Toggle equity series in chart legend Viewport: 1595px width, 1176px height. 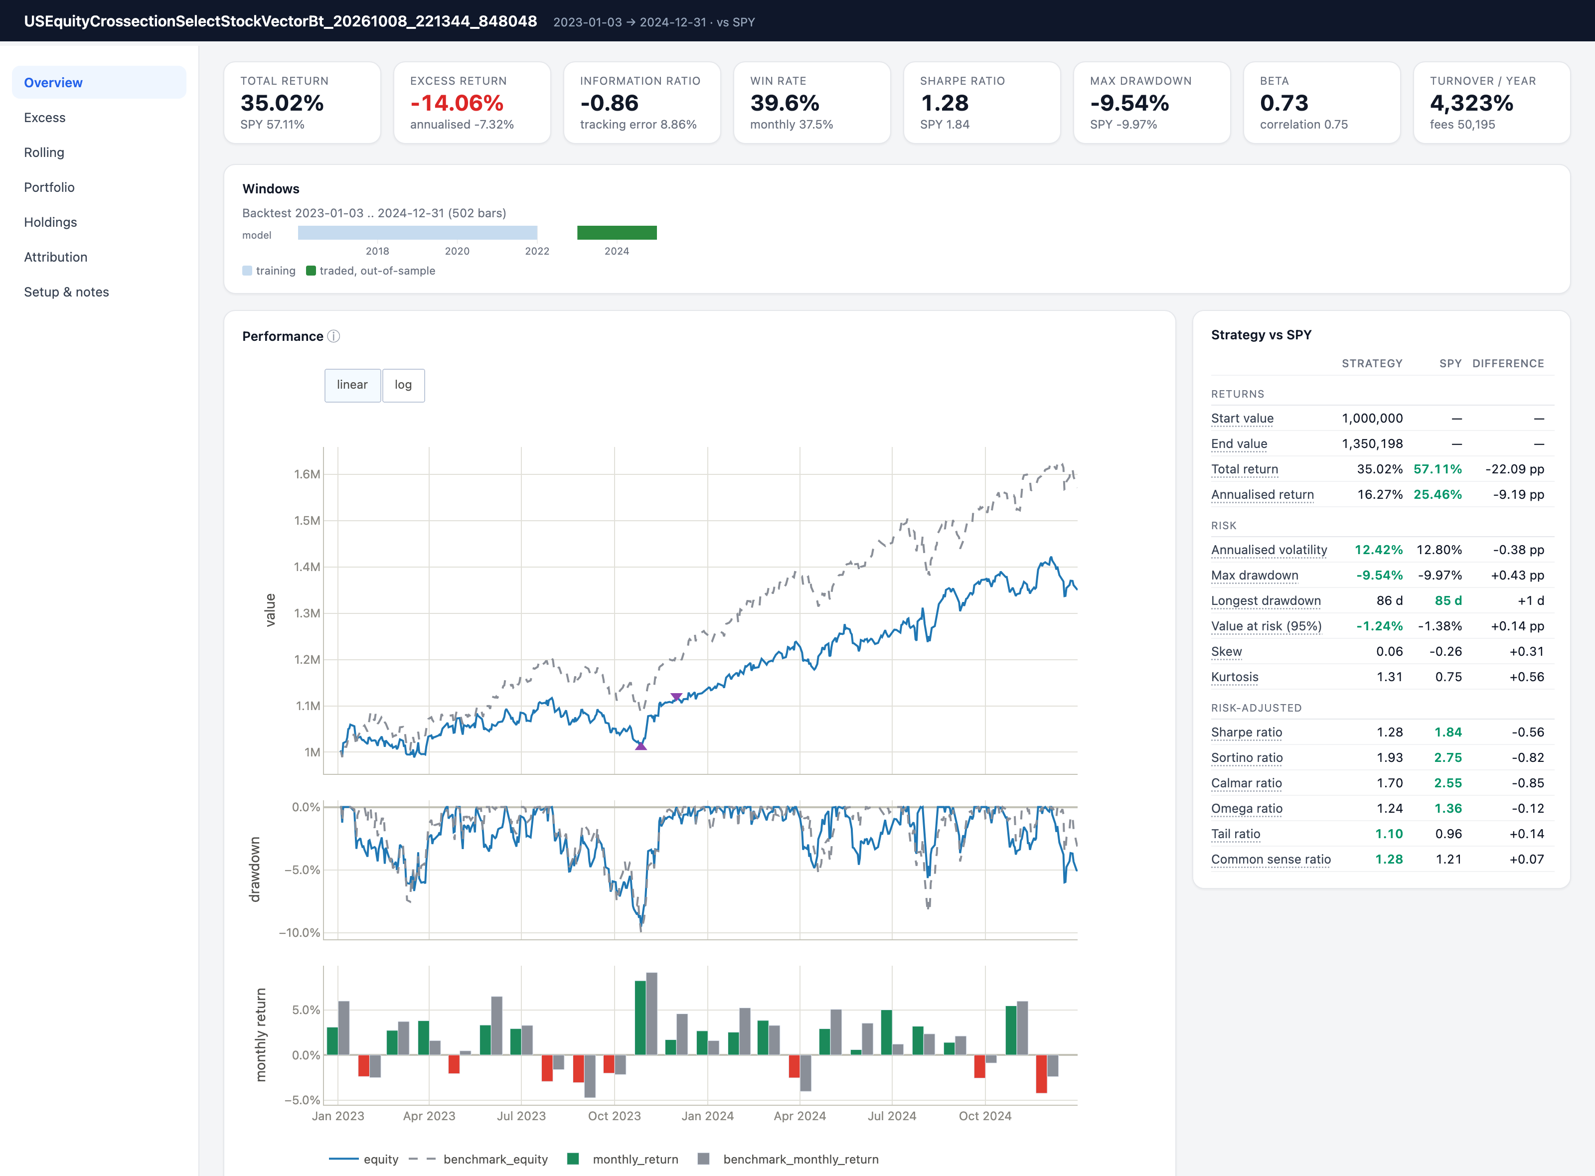(x=364, y=1159)
